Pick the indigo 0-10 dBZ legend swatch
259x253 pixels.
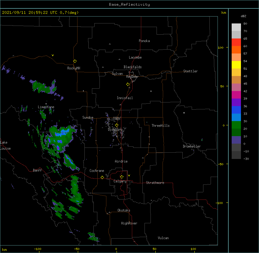point(236,140)
